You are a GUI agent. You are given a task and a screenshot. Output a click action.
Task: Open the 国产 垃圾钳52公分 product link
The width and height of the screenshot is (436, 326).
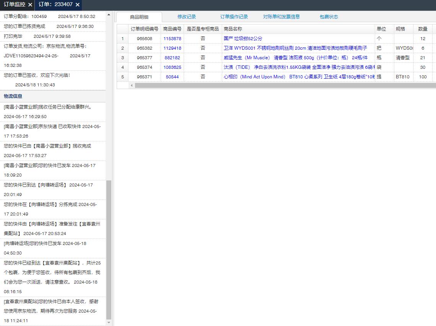243,39
